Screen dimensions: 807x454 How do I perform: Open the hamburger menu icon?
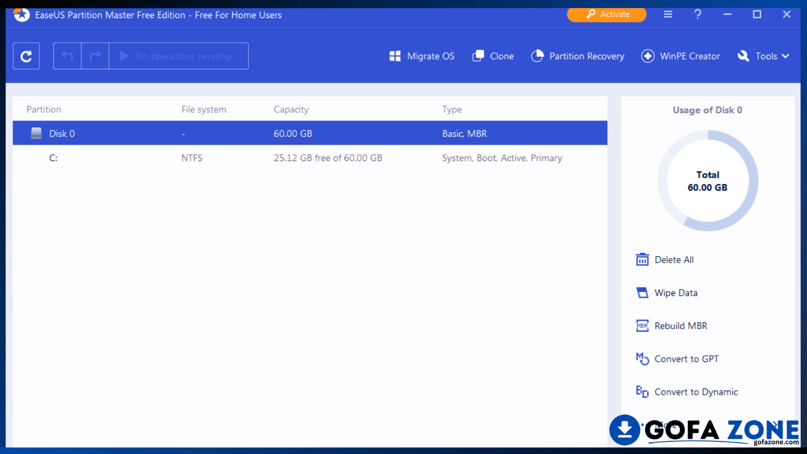668,14
